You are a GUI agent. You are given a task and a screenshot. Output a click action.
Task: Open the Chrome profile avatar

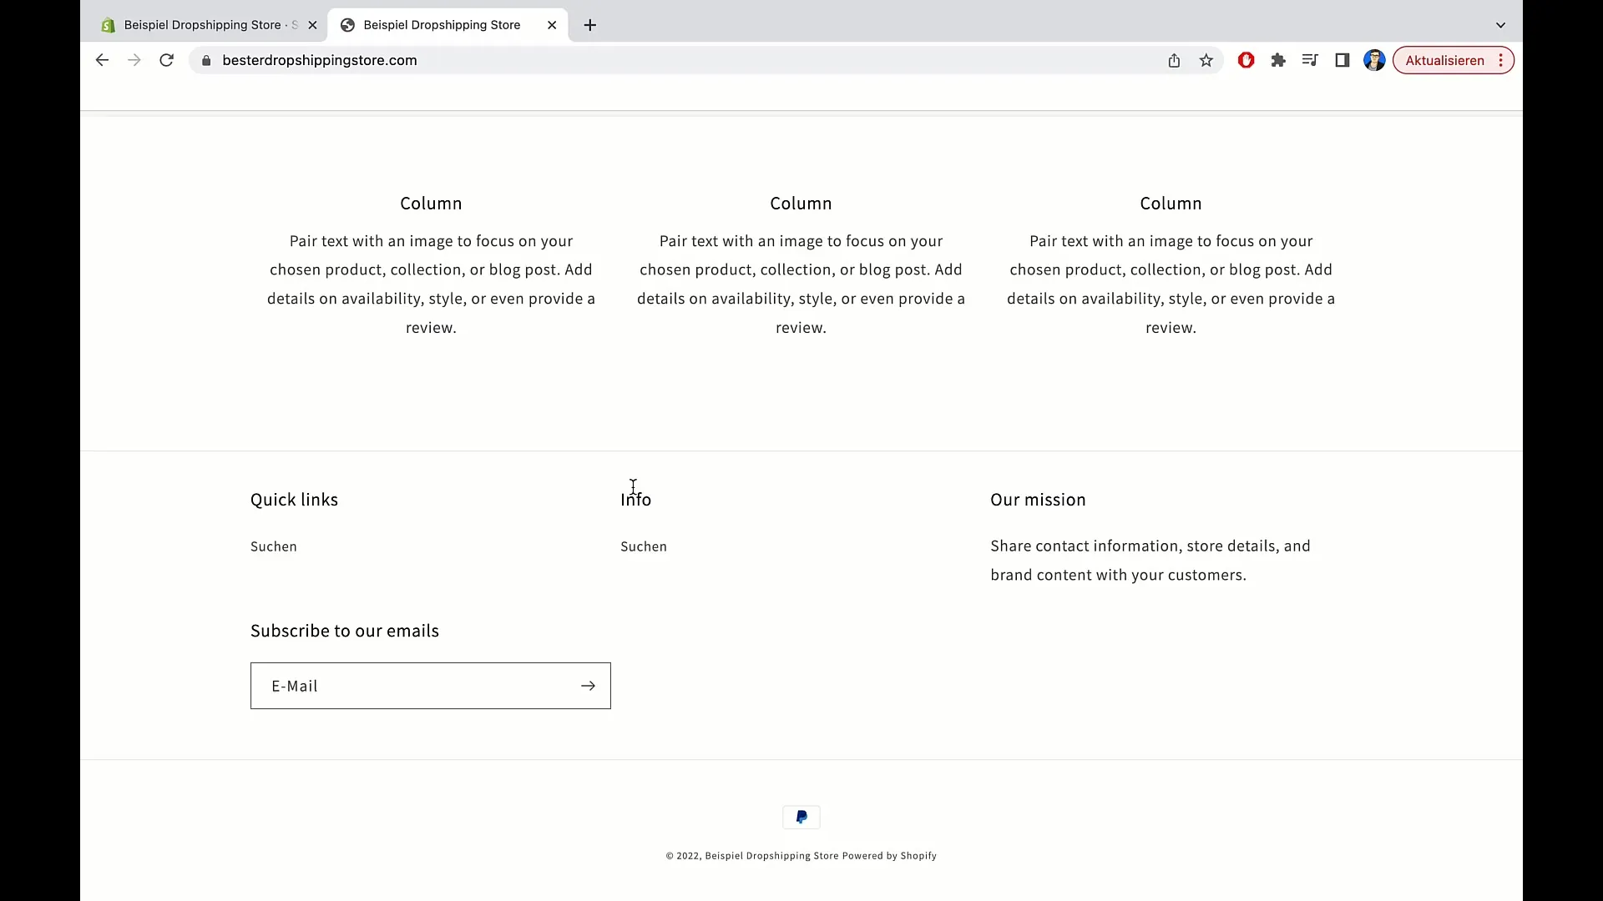tap(1374, 60)
